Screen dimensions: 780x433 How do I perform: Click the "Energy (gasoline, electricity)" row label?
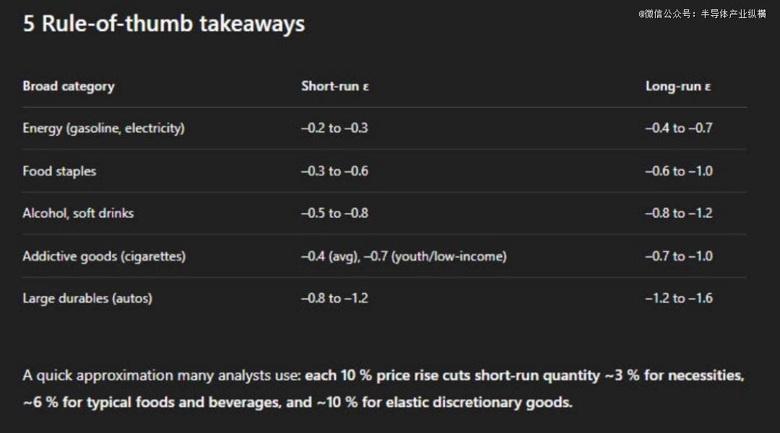coord(103,128)
